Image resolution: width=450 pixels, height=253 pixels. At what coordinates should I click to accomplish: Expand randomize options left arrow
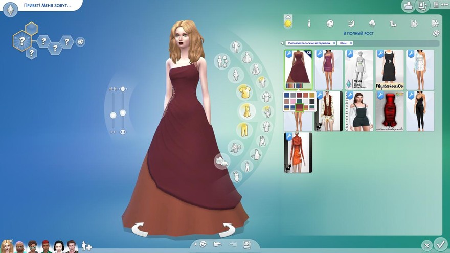(195, 244)
